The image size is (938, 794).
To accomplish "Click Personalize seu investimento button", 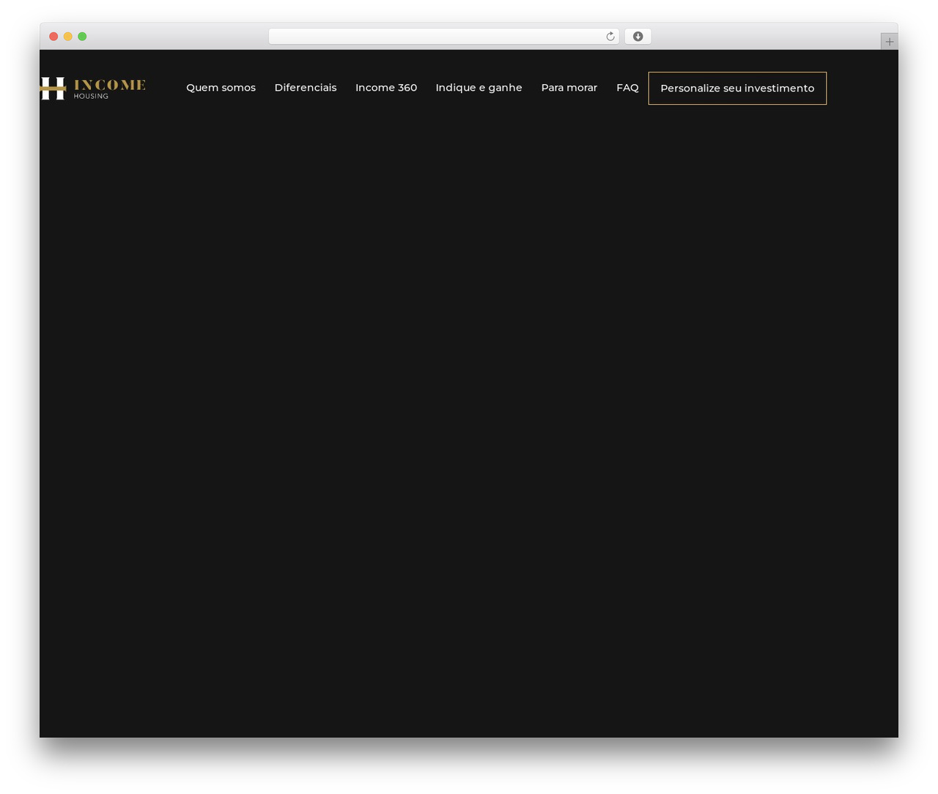I will point(737,88).
